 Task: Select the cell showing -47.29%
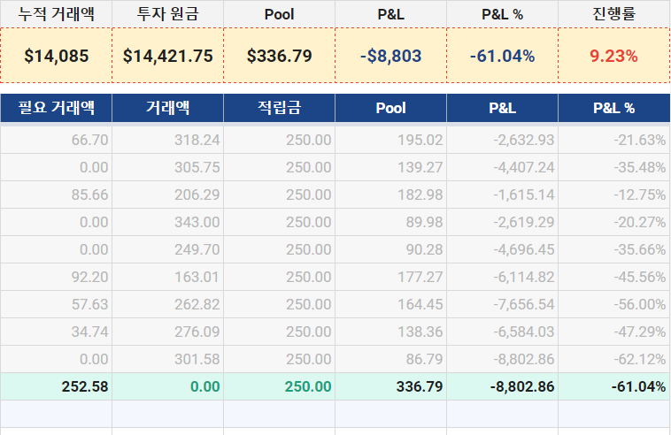tap(613, 332)
